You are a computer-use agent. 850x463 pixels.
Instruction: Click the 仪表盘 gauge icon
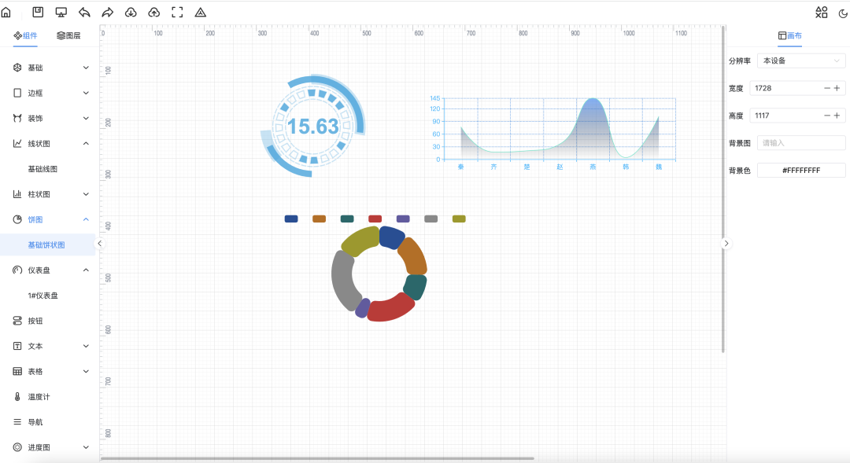(17, 270)
